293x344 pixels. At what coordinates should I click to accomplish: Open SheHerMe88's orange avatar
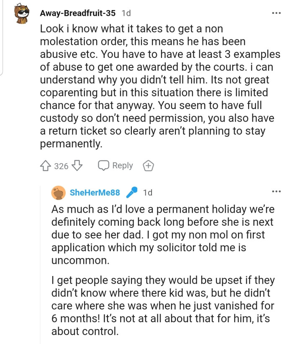coord(59,193)
